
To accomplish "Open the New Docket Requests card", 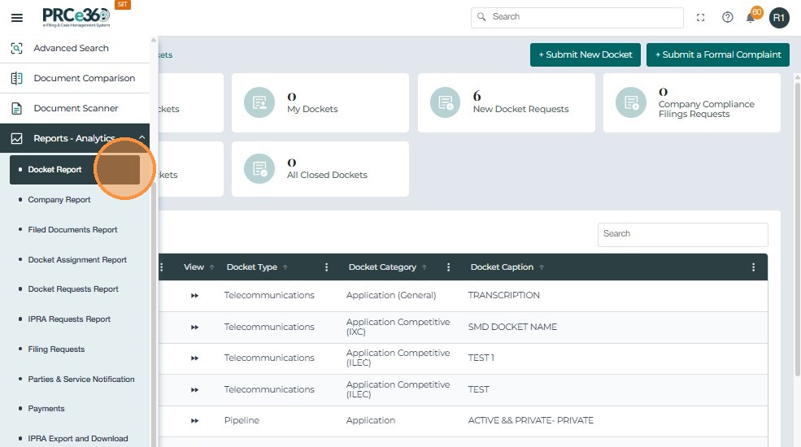I will [x=506, y=102].
